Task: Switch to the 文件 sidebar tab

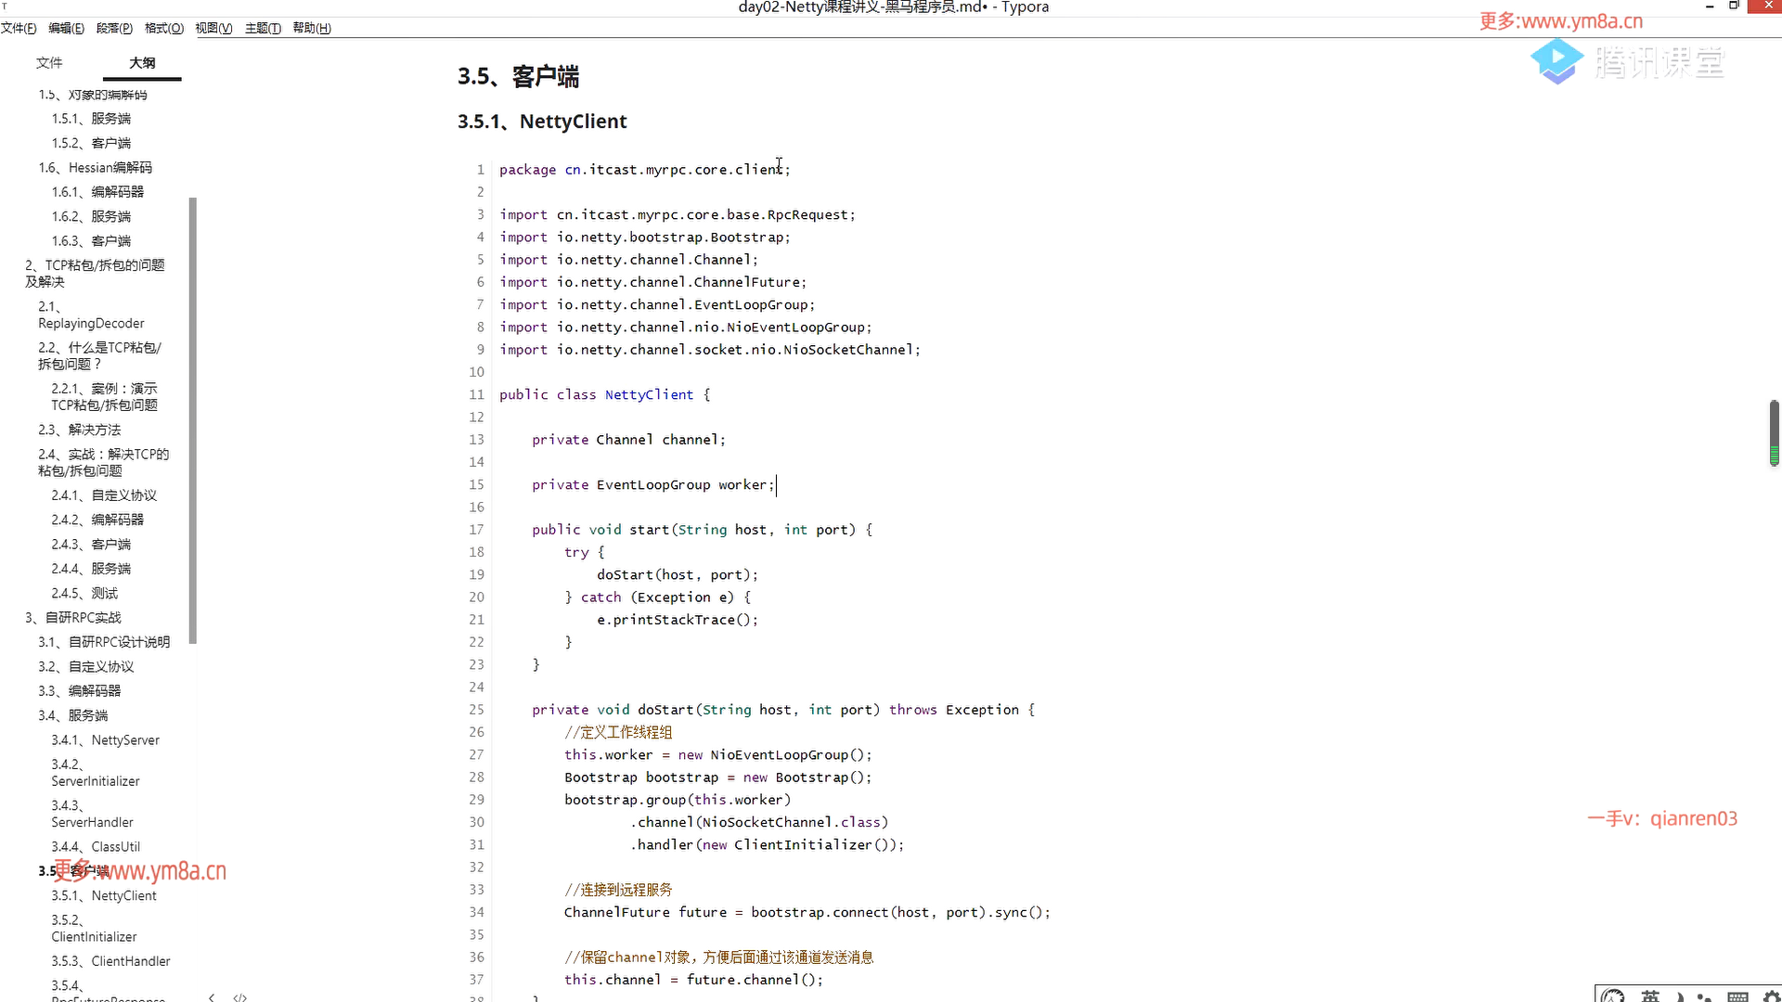Action: (x=49, y=62)
